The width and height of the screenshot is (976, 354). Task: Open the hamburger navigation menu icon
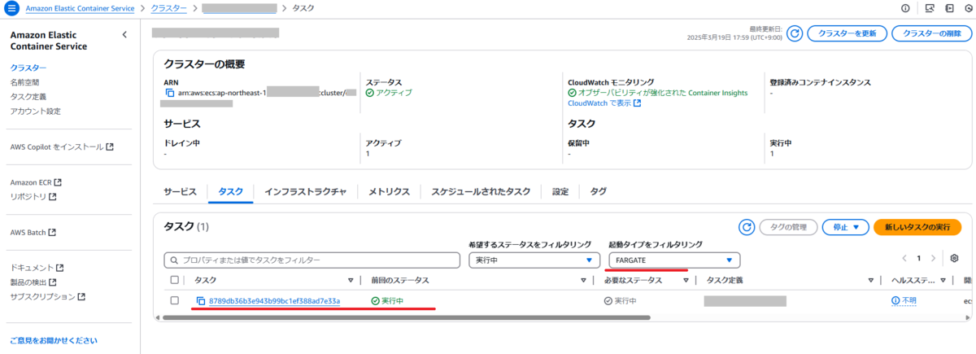[x=11, y=7]
